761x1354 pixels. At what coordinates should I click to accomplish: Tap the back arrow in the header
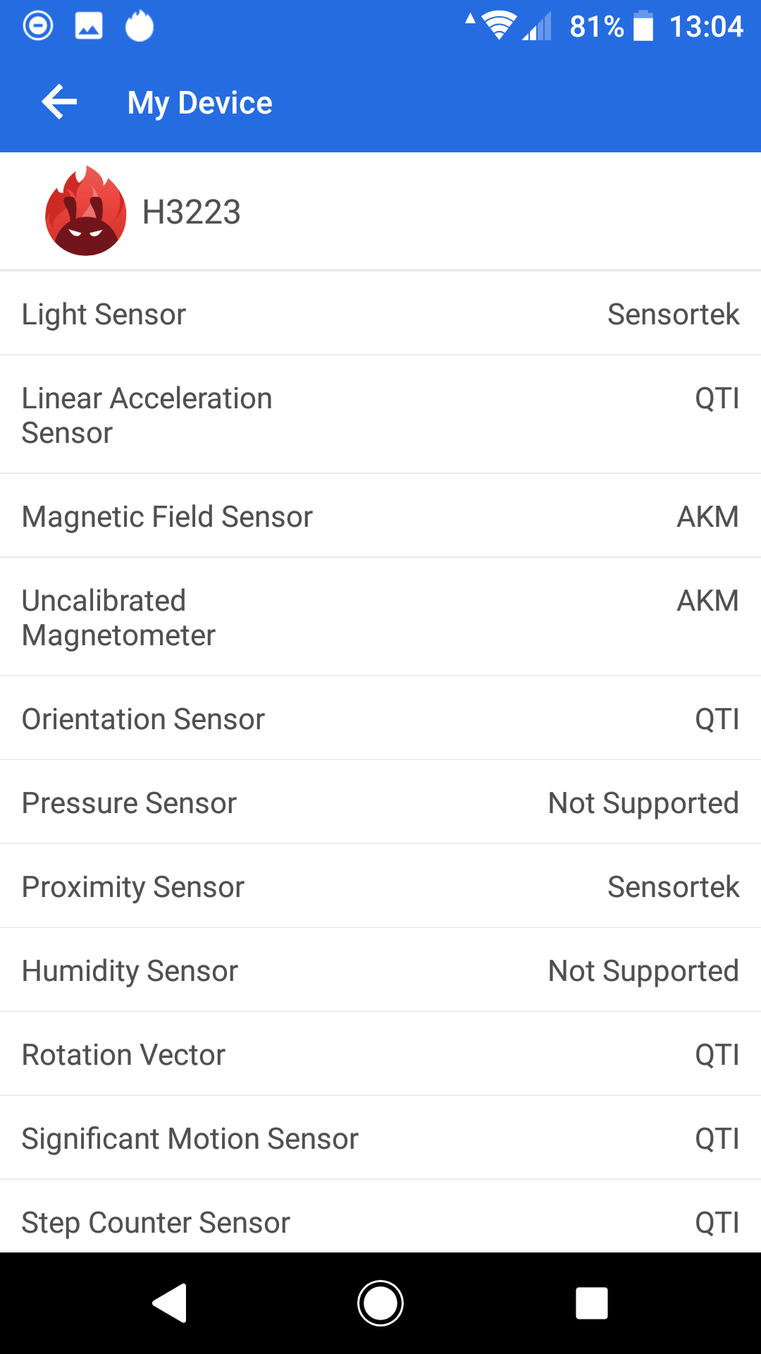(59, 102)
